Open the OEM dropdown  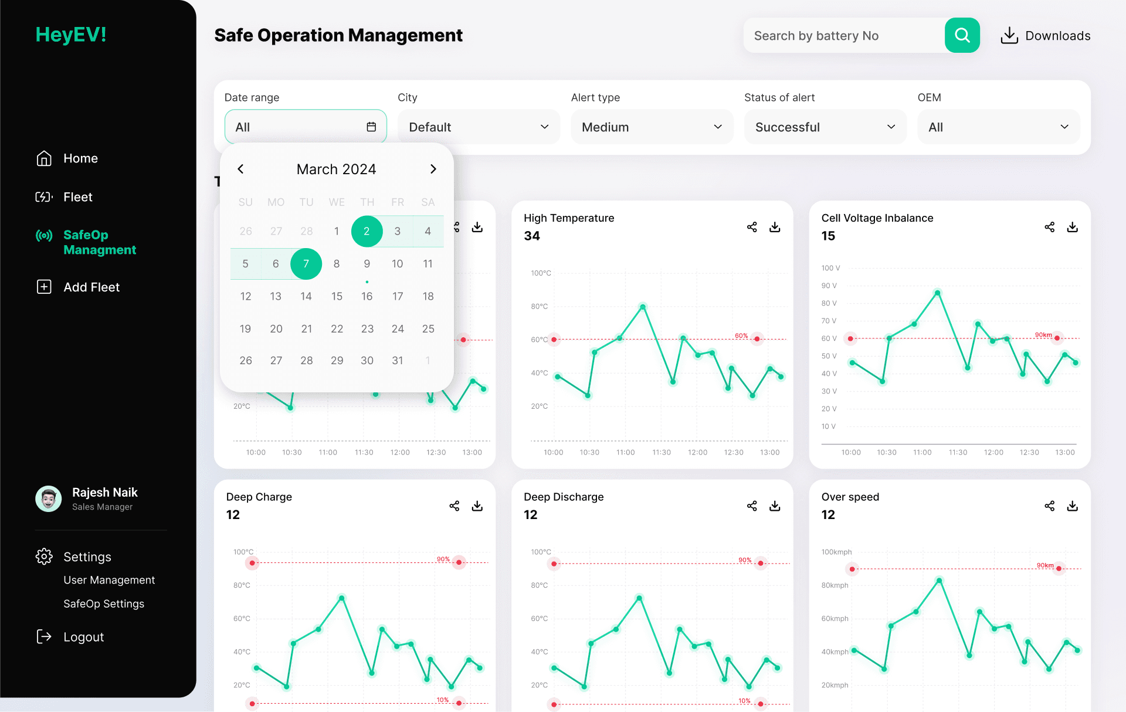click(x=998, y=127)
